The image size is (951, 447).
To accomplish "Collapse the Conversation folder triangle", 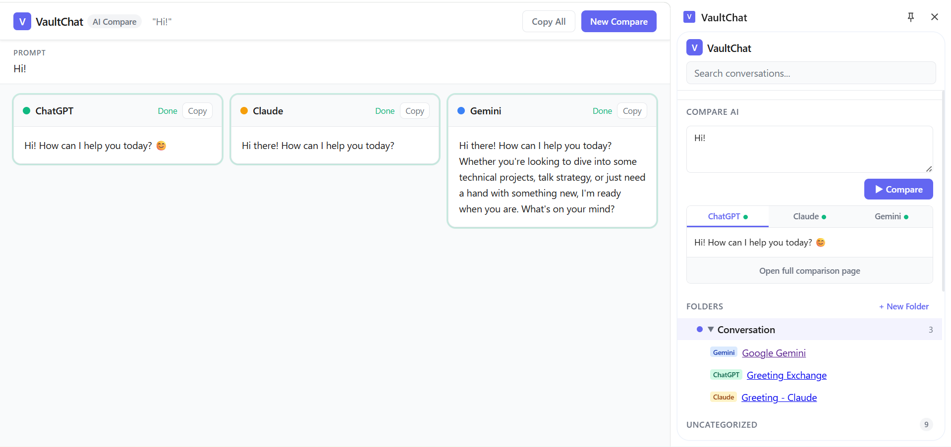I will [711, 329].
